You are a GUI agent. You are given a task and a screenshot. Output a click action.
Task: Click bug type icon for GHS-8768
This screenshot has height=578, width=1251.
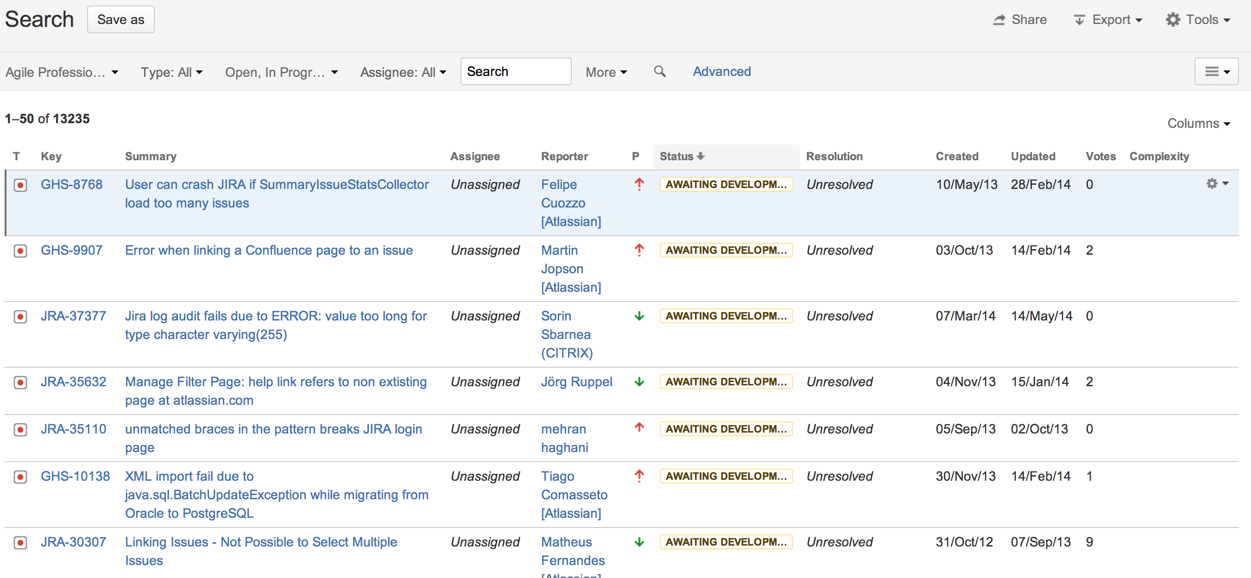20,185
